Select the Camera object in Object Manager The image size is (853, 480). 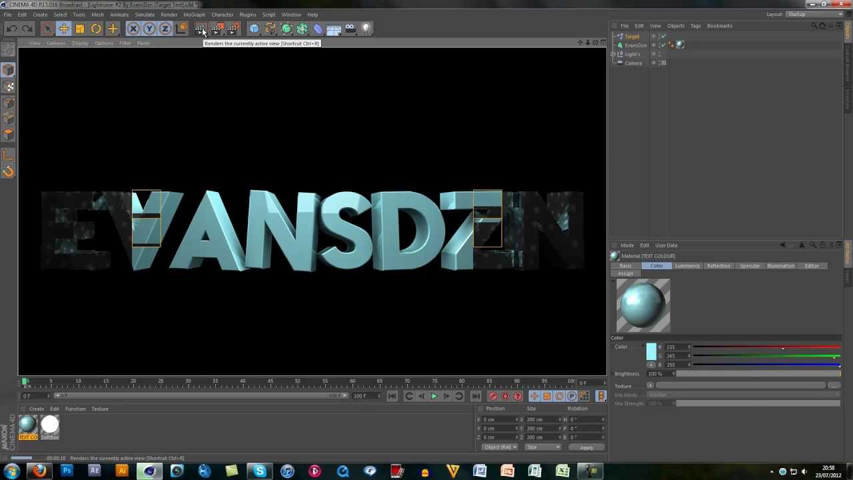632,63
